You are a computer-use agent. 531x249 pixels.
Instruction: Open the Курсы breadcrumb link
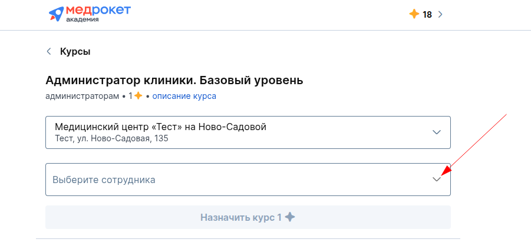point(75,52)
